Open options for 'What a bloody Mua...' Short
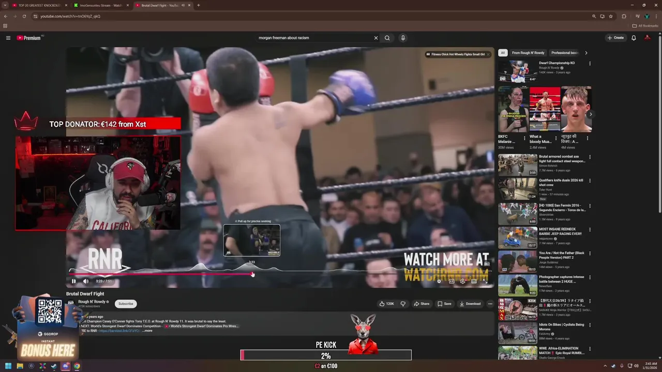This screenshot has width=662, height=372. [x=556, y=138]
